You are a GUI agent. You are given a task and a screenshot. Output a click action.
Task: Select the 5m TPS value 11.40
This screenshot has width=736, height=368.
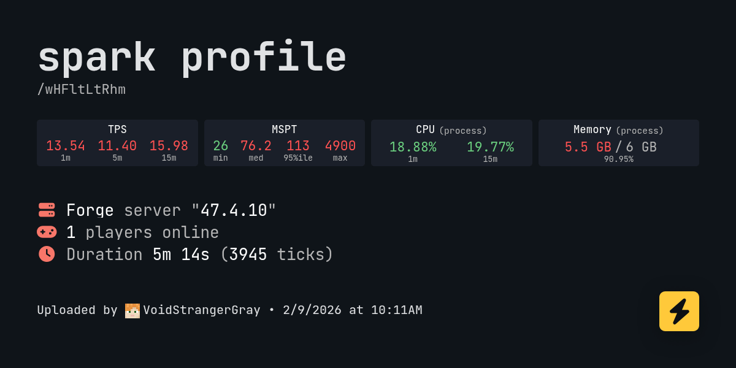coord(117,146)
